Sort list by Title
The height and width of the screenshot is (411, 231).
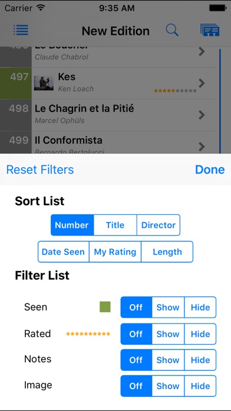pos(115,225)
